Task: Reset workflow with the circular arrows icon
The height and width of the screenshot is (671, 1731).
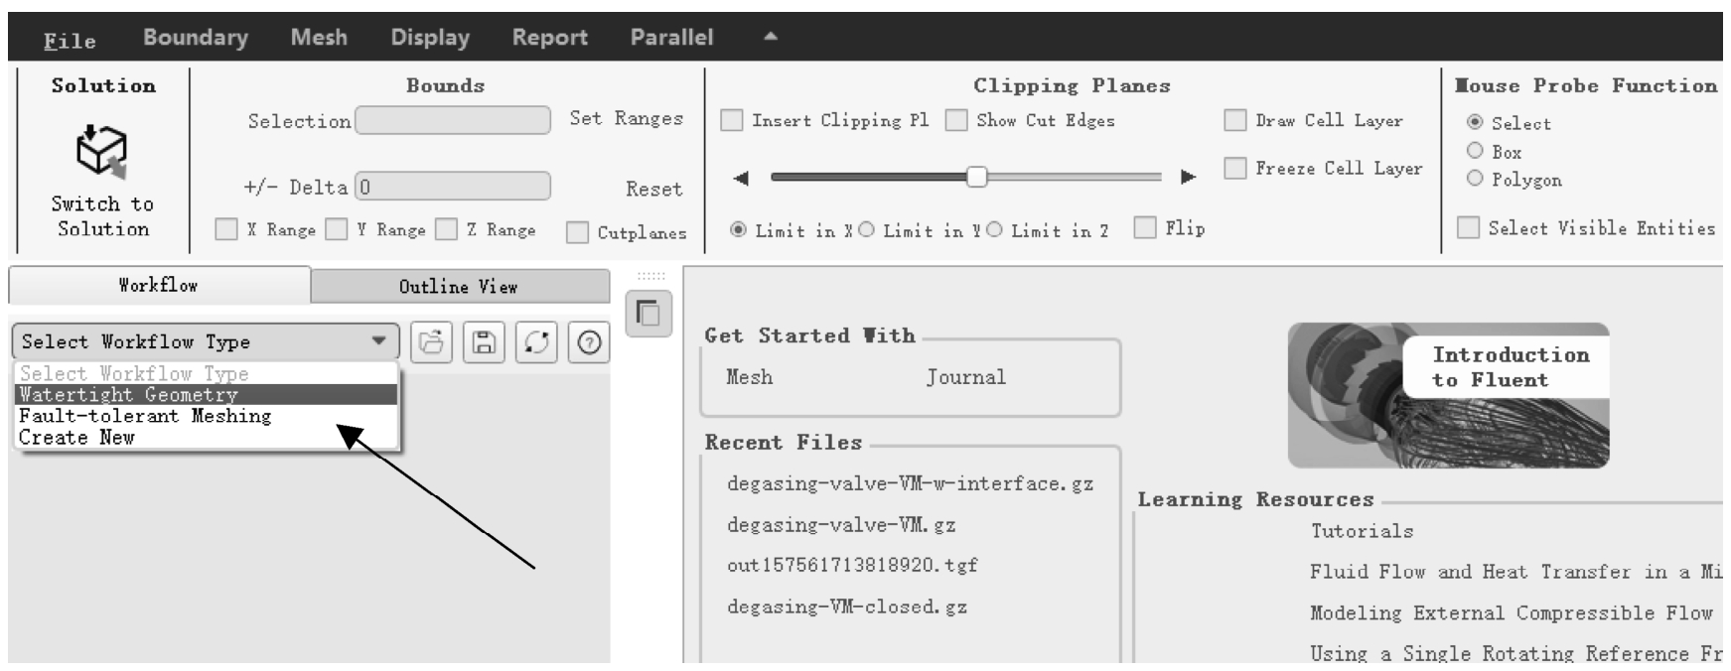Action: [536, 342]
